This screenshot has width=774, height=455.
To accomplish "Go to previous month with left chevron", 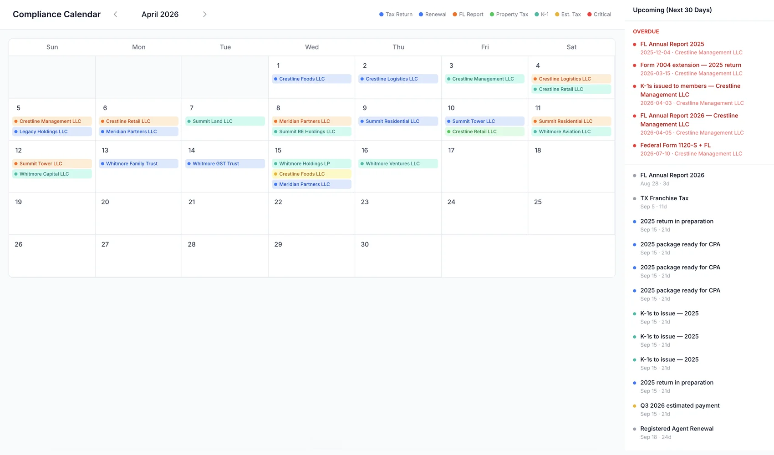I will [x=116, y=15].
